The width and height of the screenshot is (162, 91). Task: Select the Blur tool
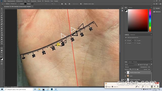tap(2, 37)
